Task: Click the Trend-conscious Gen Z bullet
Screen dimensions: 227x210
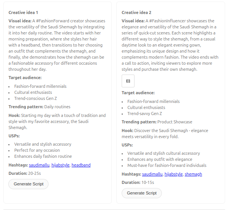Action: (36, 98)
